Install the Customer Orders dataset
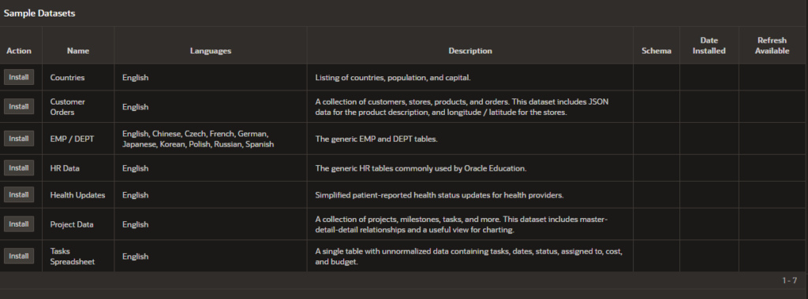808x299 pixels. click(x=19, y=106)
